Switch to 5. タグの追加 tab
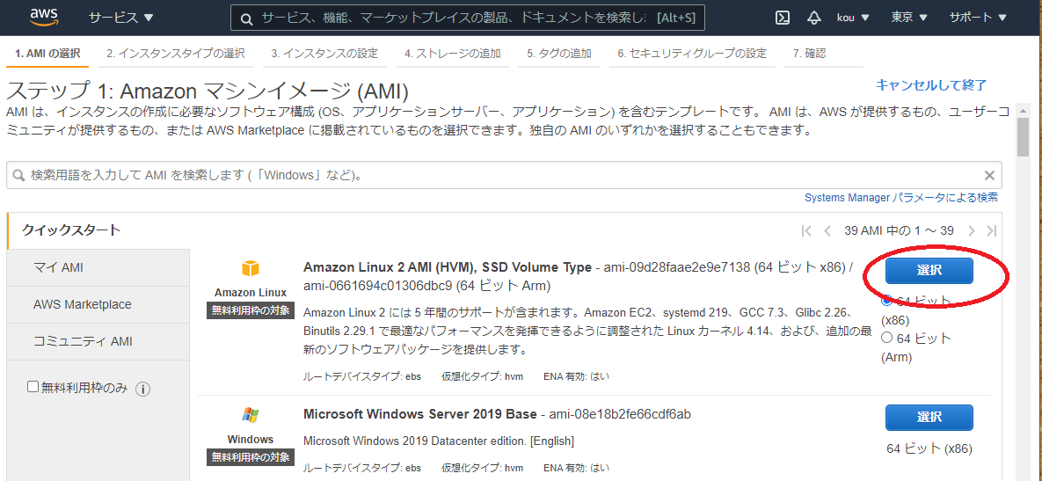 (x=559, y=54)
